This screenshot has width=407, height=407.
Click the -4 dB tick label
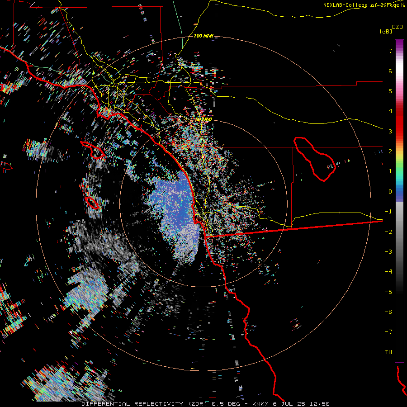(x=388, y=272)
